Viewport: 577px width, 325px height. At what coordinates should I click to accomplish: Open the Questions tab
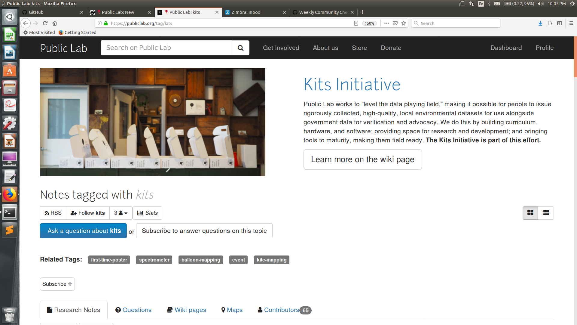pos(133,310)
